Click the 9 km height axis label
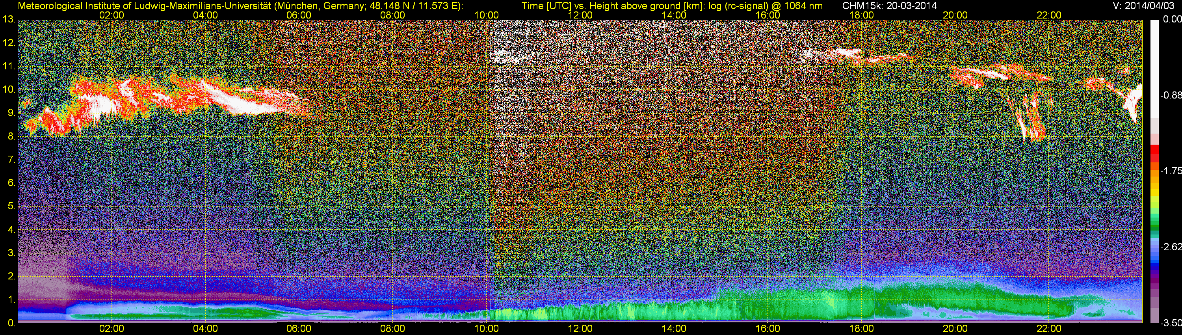The width and height of the screenshot is (1182, 335). (x=11, y=113)
